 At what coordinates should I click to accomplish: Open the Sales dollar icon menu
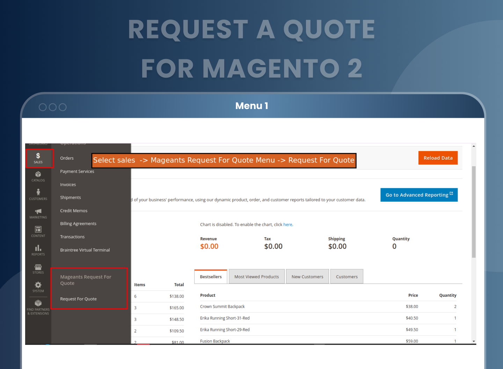[38, 158]
